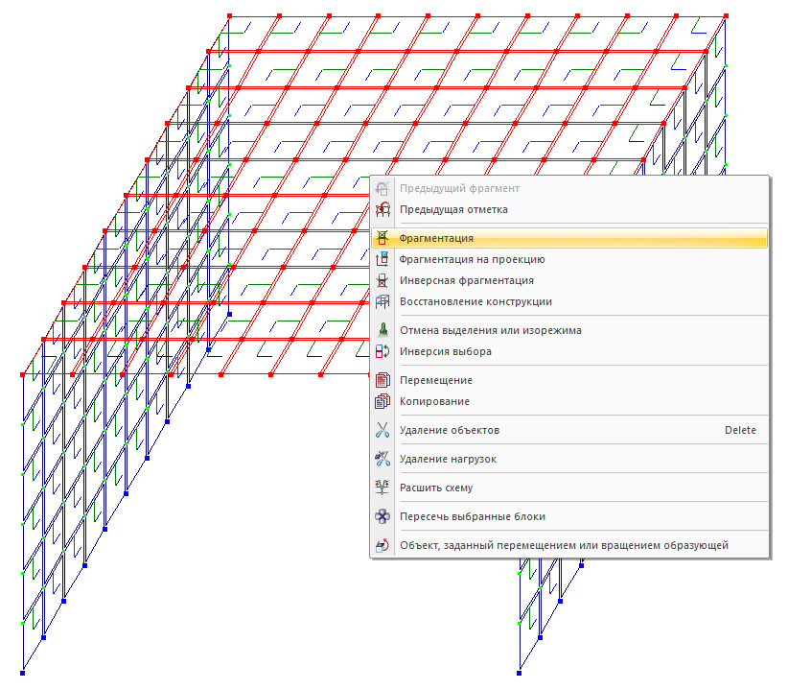Click the Инверсная фрагментация icon
The height and width of the screenshot is (690, 788).
(x=382, y=280)
